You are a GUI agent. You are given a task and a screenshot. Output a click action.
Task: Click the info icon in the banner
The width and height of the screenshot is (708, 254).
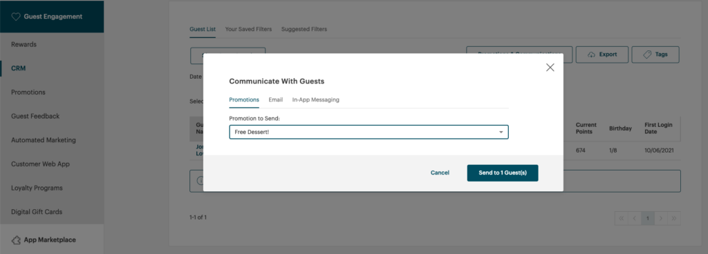pyautogui.click(x=200, y=181)
